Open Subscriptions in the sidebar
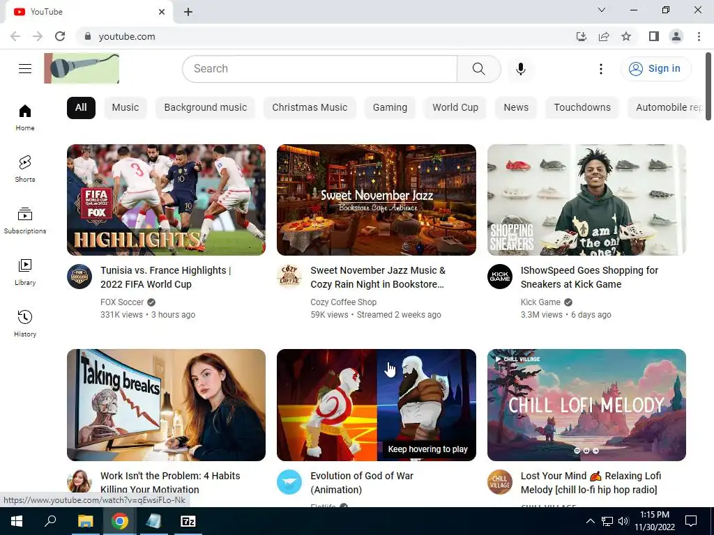Image resolution: width=714 pixels, height=535 pixels. point(25,221)
